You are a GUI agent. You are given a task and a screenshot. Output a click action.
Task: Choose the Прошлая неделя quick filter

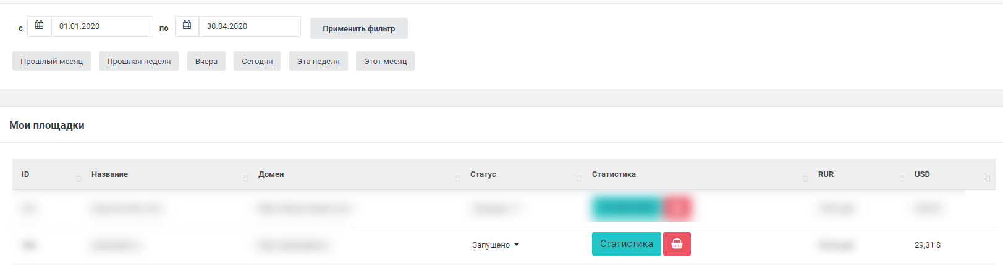click(x=138, y=61)
